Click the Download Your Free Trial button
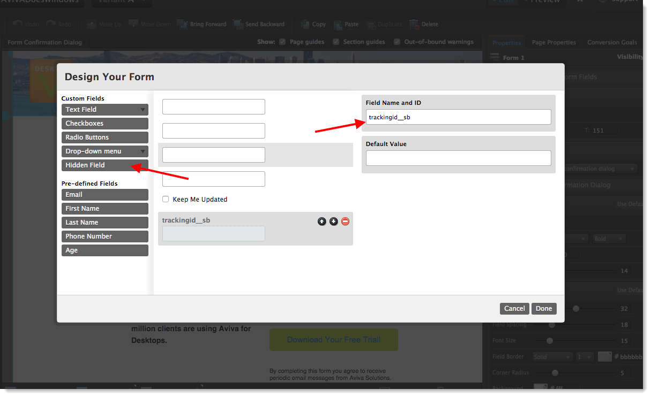651x397 pixels. pos(334,340)
